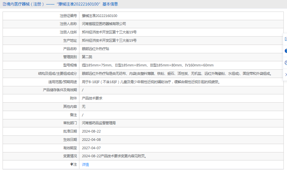Image resolution: width=287 pixels, height=172 pixels.
Task: Click the top icon in right floating sidebar
Action: (285, 39)
